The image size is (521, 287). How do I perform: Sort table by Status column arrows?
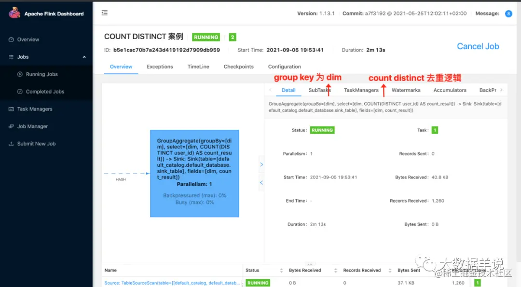(x=281, y=271)
